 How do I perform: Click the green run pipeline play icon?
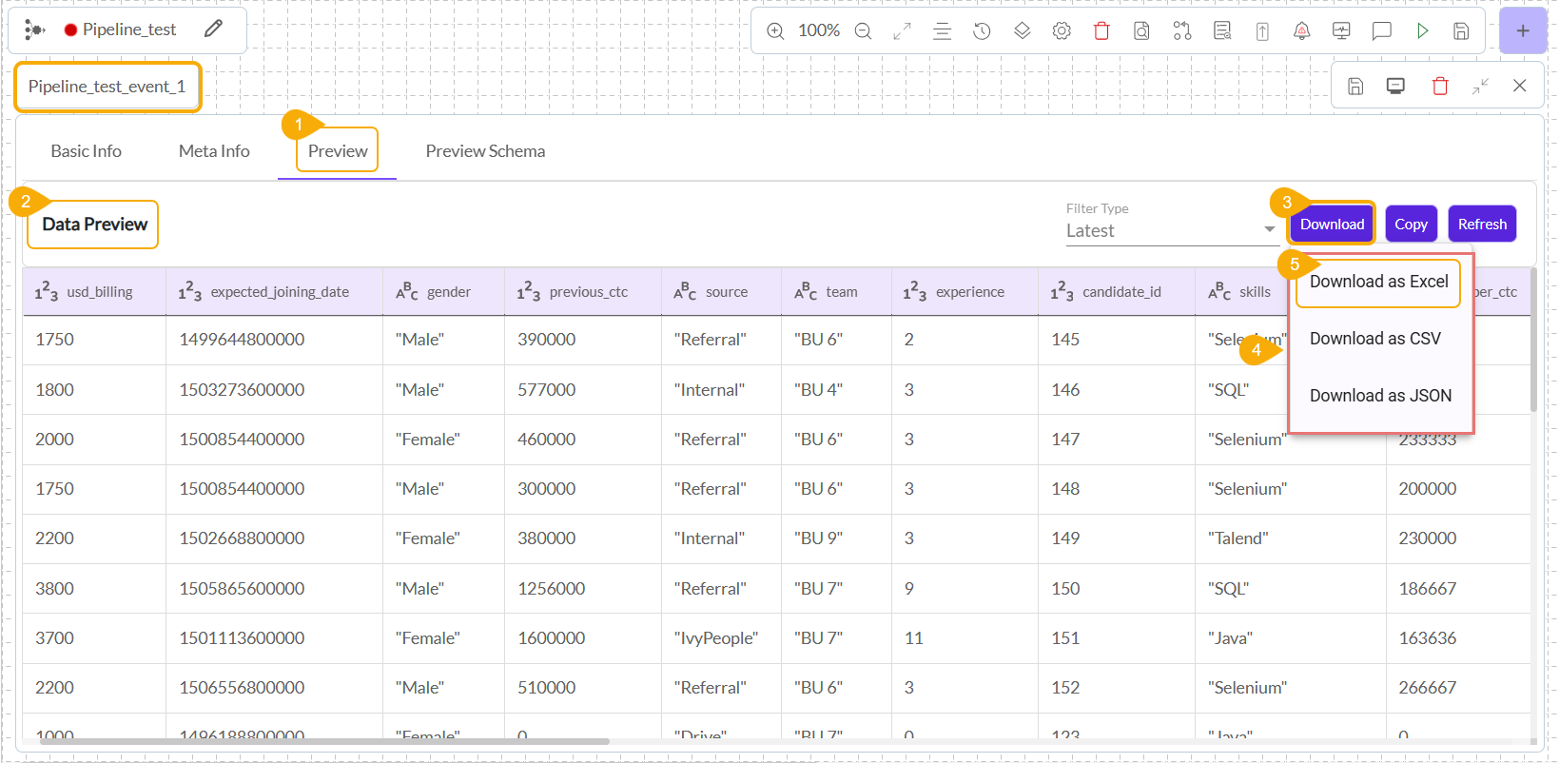pos(1422,31)
